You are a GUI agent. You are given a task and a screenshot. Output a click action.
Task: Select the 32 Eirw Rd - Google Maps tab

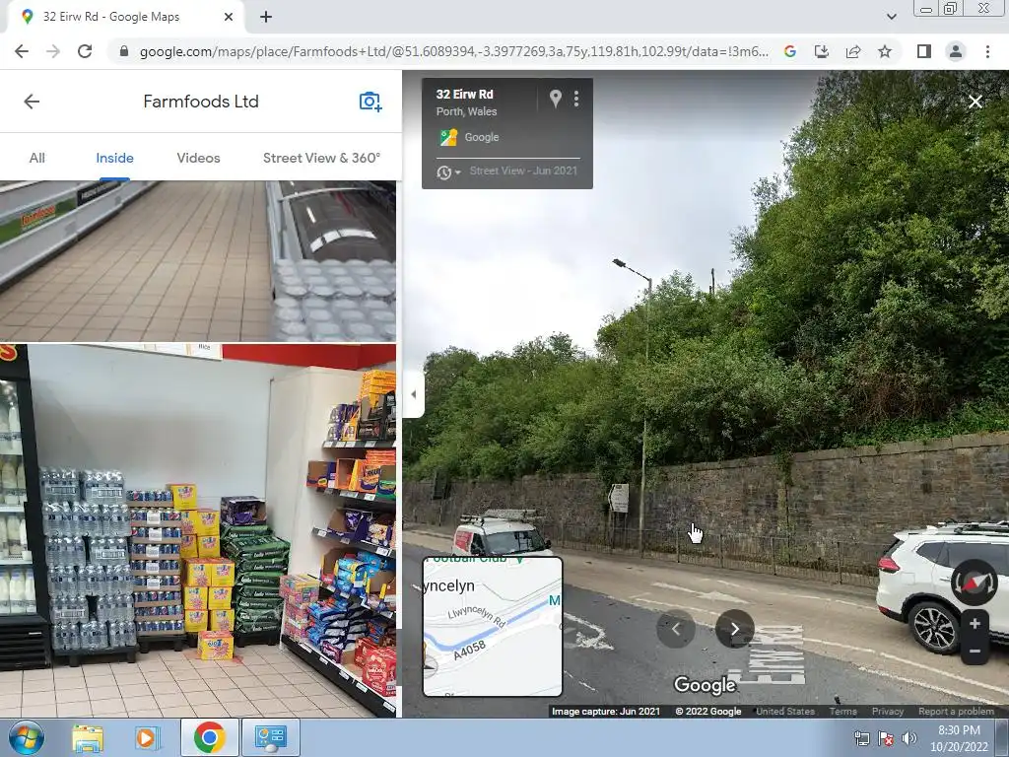[125, 17]
